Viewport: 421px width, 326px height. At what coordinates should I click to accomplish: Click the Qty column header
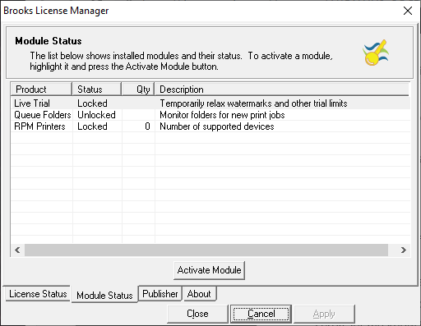click(x=138, y=90)
